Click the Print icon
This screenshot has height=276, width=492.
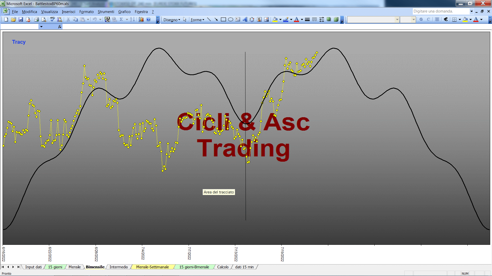tap(36, 19)
